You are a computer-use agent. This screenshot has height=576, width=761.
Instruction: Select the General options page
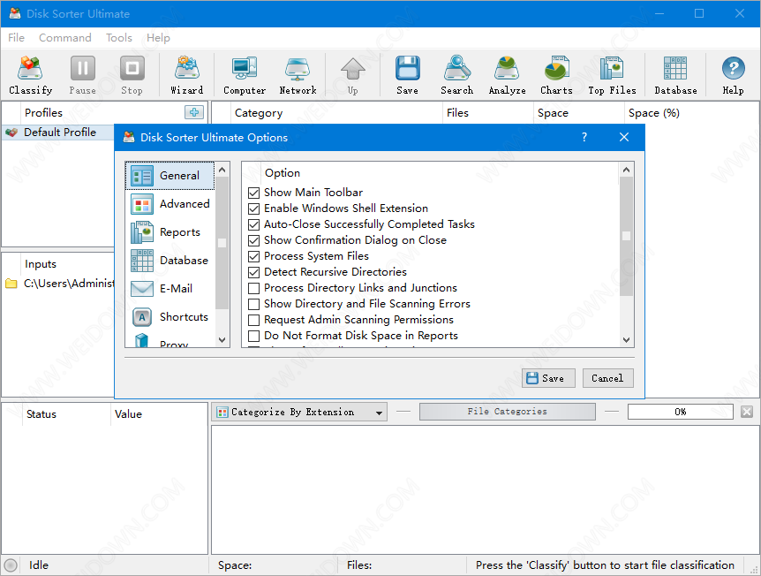tap(170, 175)
